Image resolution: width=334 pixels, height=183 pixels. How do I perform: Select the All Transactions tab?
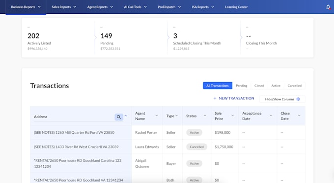click(x=218, y=86)
